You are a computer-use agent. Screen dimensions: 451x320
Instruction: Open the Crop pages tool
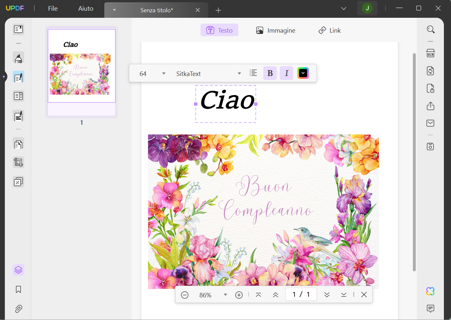pyautogui.click(x=18, y=162)
